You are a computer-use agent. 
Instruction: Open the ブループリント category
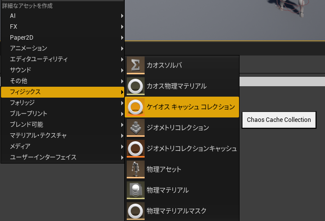point(63,113)
